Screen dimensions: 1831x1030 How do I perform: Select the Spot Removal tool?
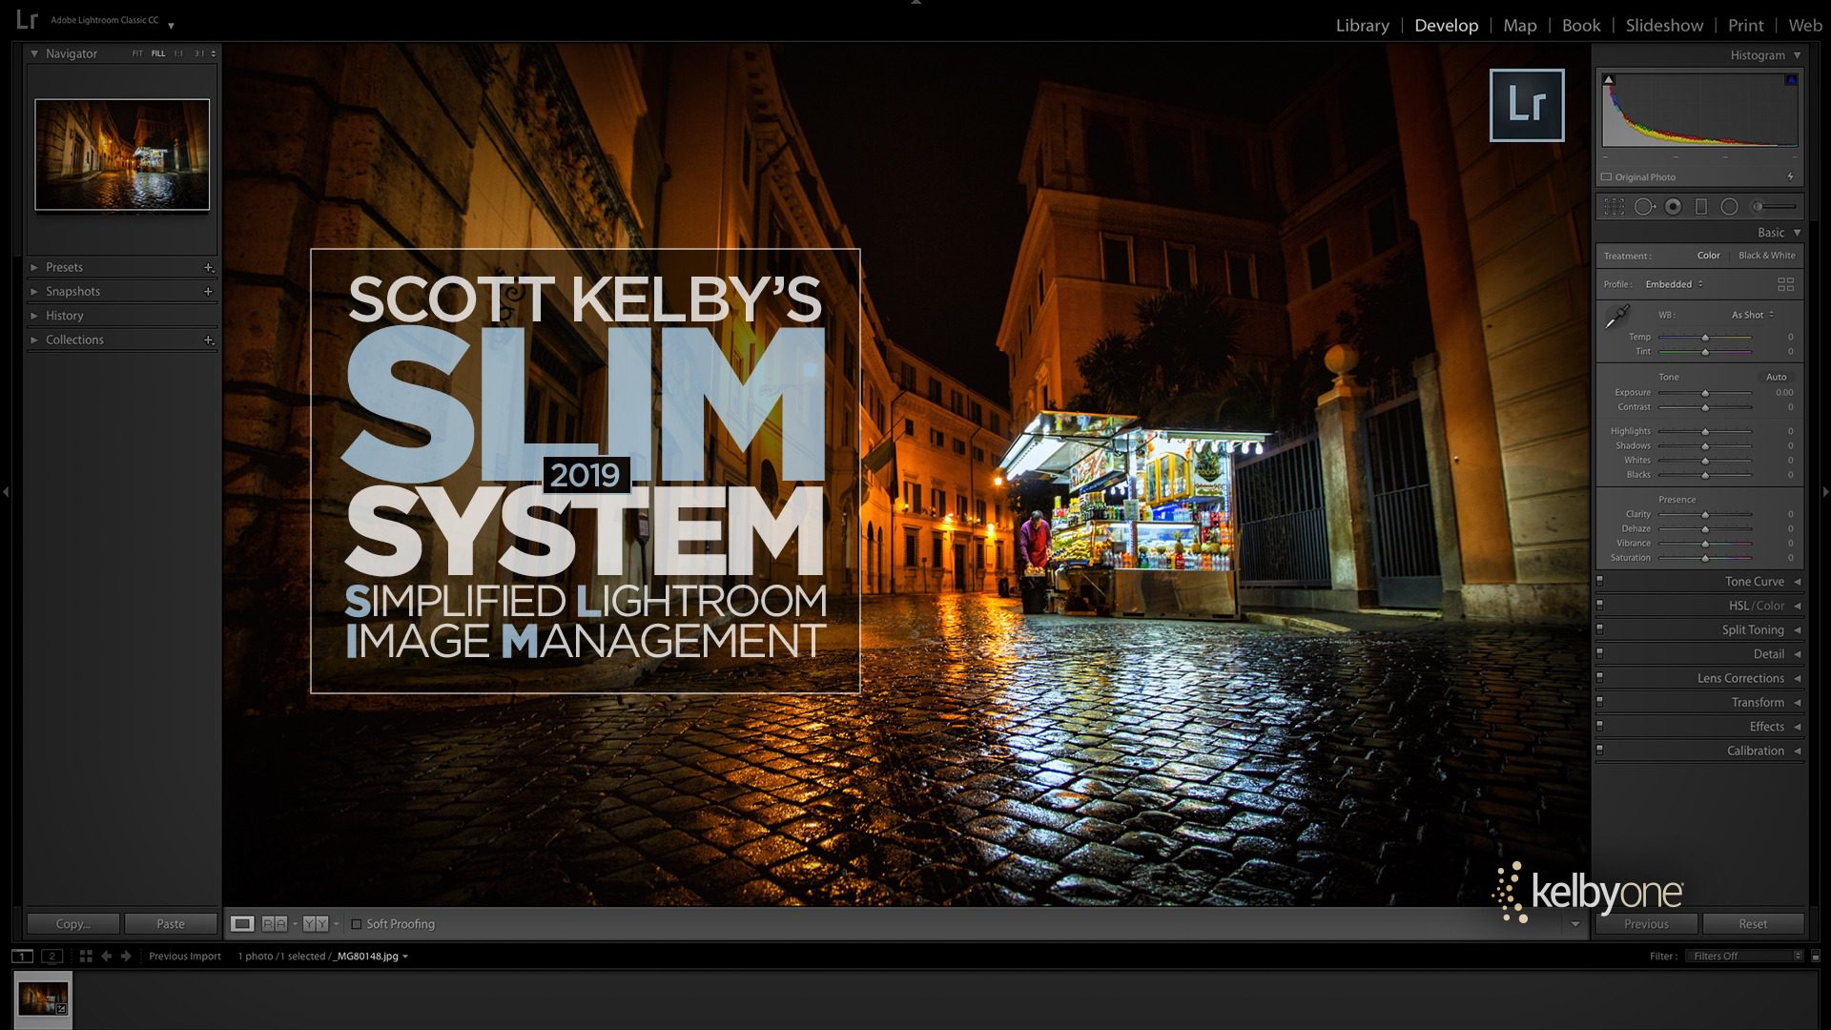coord(1644,207)
